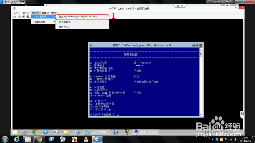Switch to WORK 上的 soo... taskbar button
The width and height of the screenshot is (255, 143).
146,132
